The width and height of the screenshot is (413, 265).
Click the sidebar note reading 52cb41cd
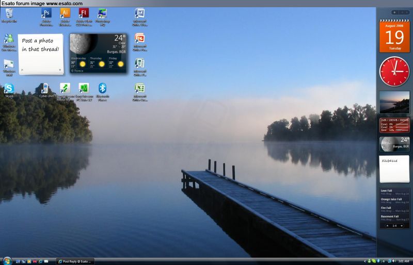394,169
